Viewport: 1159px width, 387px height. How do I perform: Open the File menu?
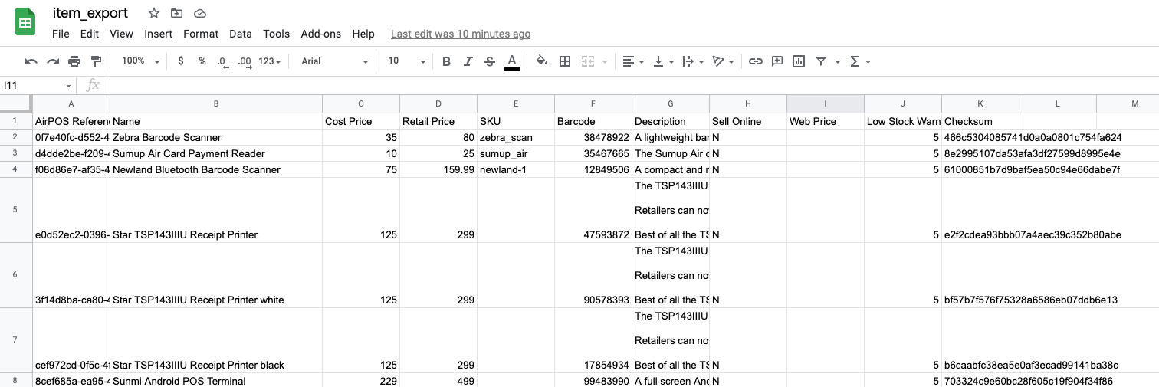pyautogui.click(x=61, y=34)
